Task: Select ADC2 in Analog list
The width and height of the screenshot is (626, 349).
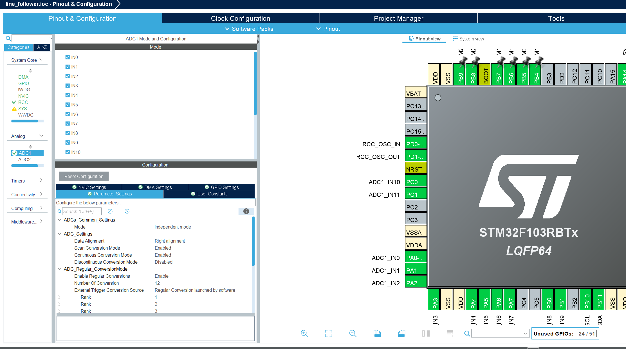Action: pos(24,159)
